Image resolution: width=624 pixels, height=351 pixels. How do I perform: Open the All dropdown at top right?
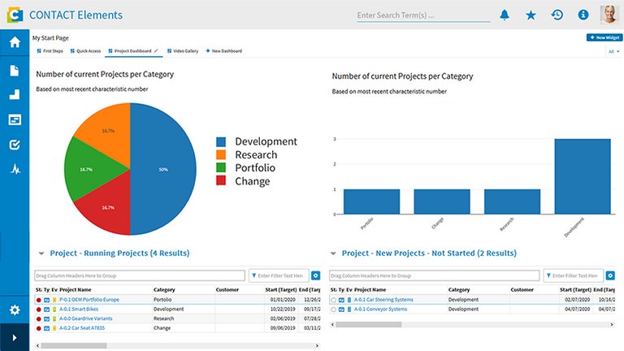(613, 51)
